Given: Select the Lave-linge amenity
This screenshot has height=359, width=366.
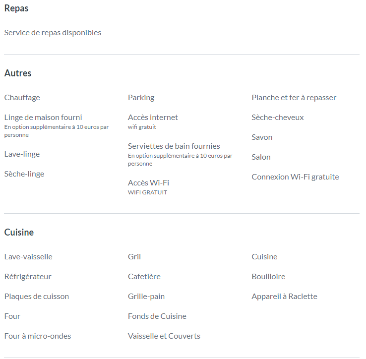Looking at the screenshot, I should pos(22,154).
